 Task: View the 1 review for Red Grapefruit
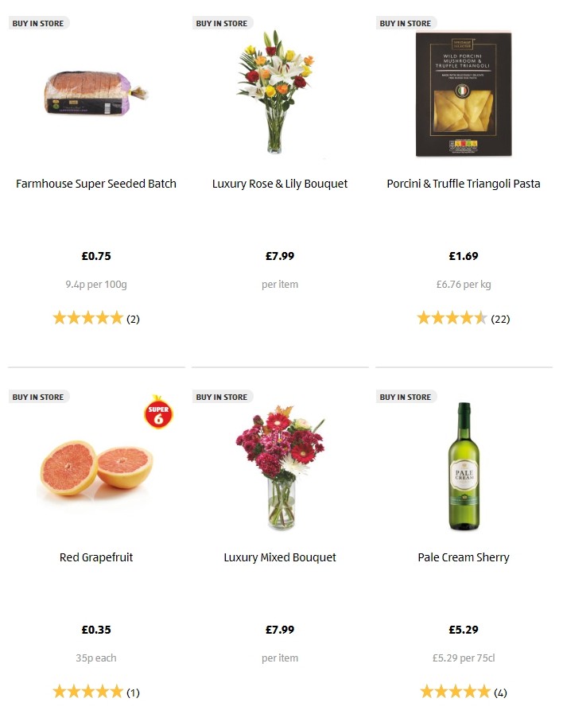point(131,692)
